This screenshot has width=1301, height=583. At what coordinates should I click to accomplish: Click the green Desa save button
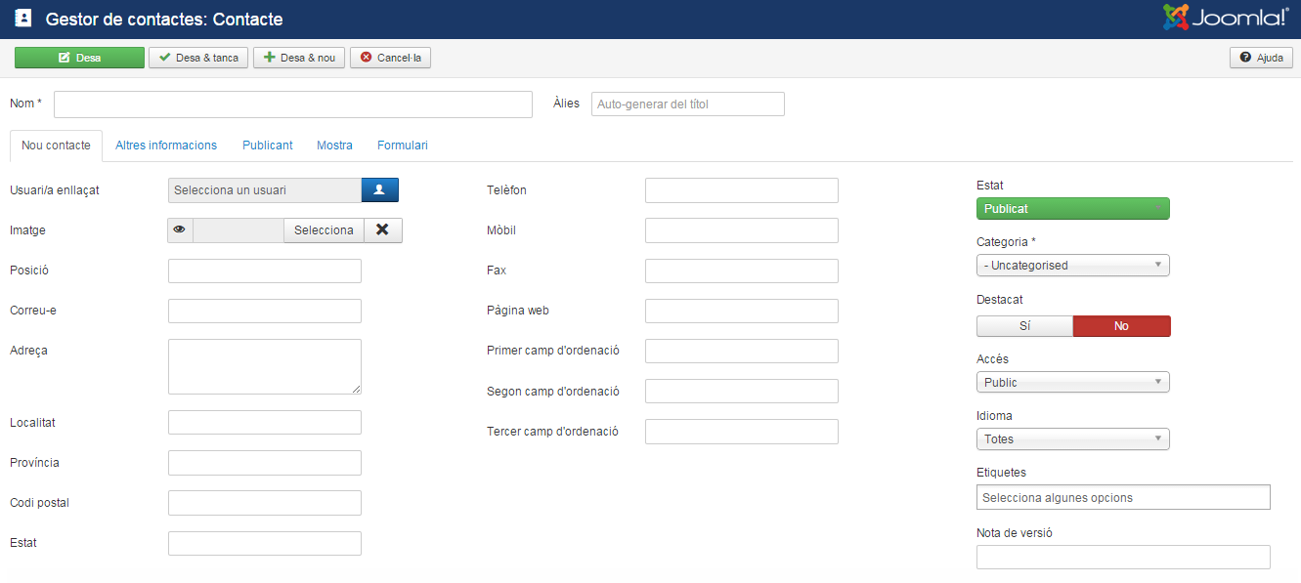point(79,58)
